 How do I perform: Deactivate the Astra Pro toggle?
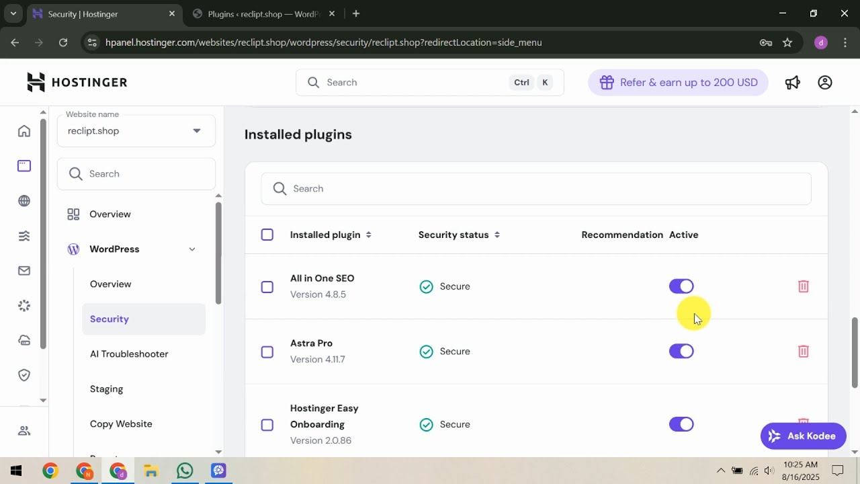(681, 351)
